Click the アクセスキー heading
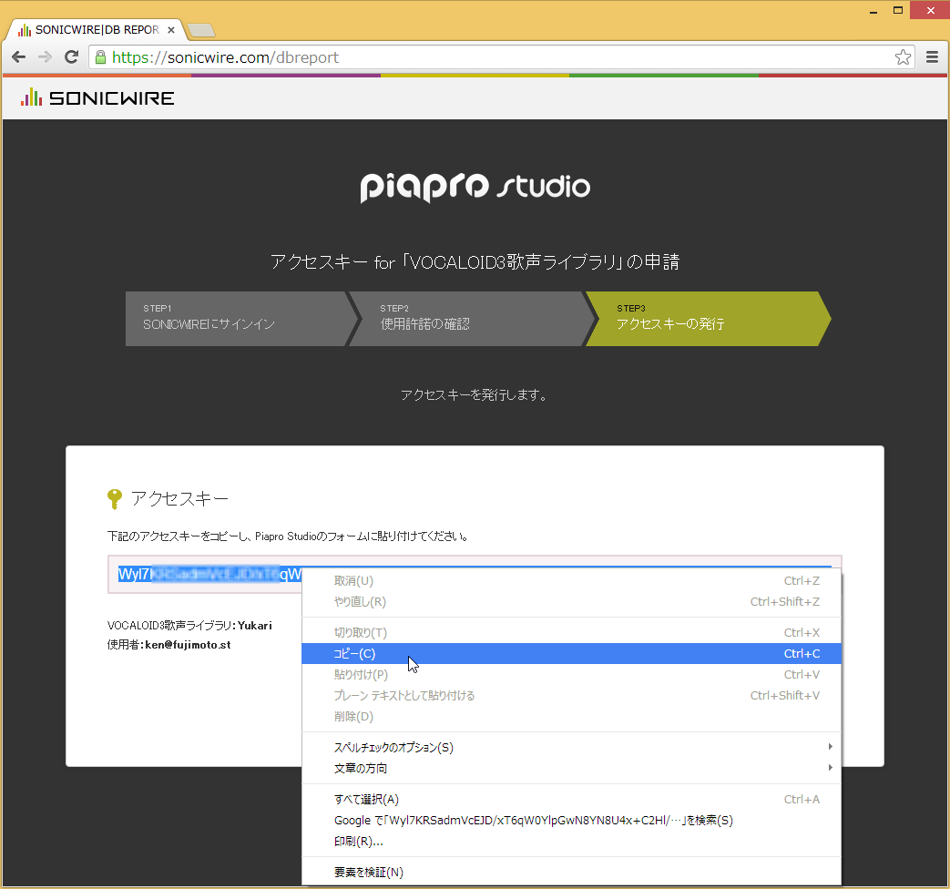950x889 pixels. [x=180, y=499]
